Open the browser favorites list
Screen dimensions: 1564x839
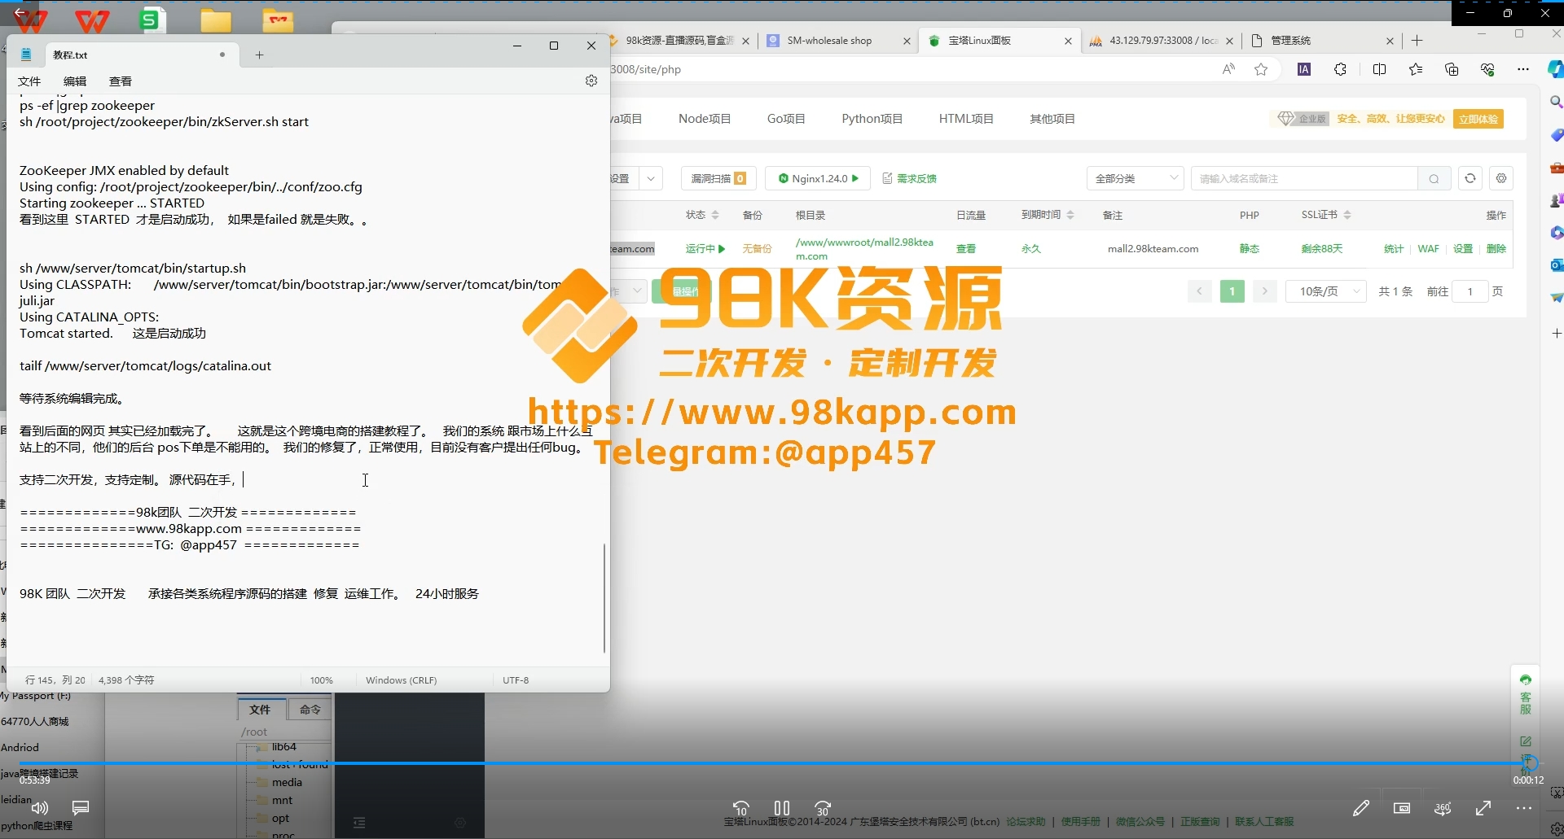(x=1416, y=69)
